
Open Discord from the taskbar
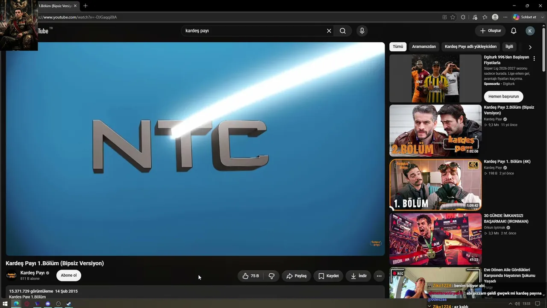point(48,304)
